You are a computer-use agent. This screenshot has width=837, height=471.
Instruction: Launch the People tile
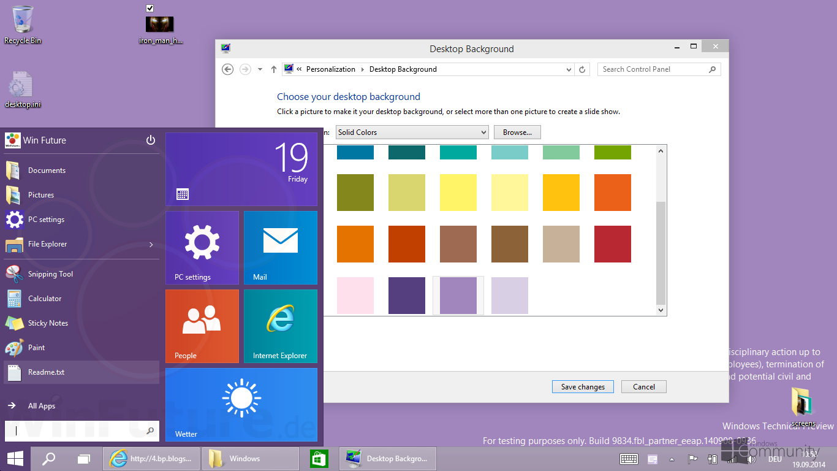click(202, 326)
